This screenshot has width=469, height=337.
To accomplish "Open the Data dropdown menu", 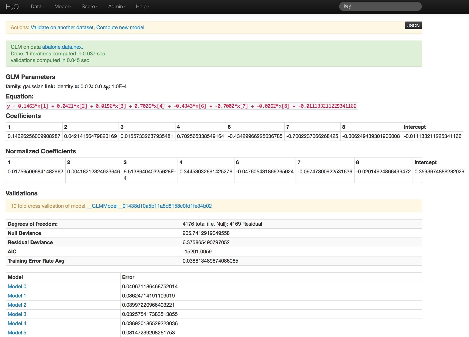I will click(x=37, y=7).
